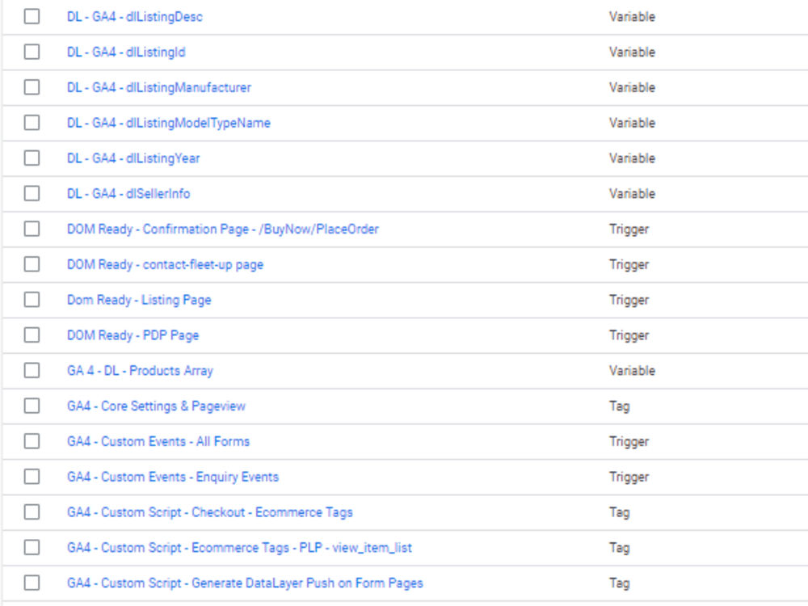
Task: Check the GA4 - Custom Events - All Forms checkbox
Action: coord(32,441)
